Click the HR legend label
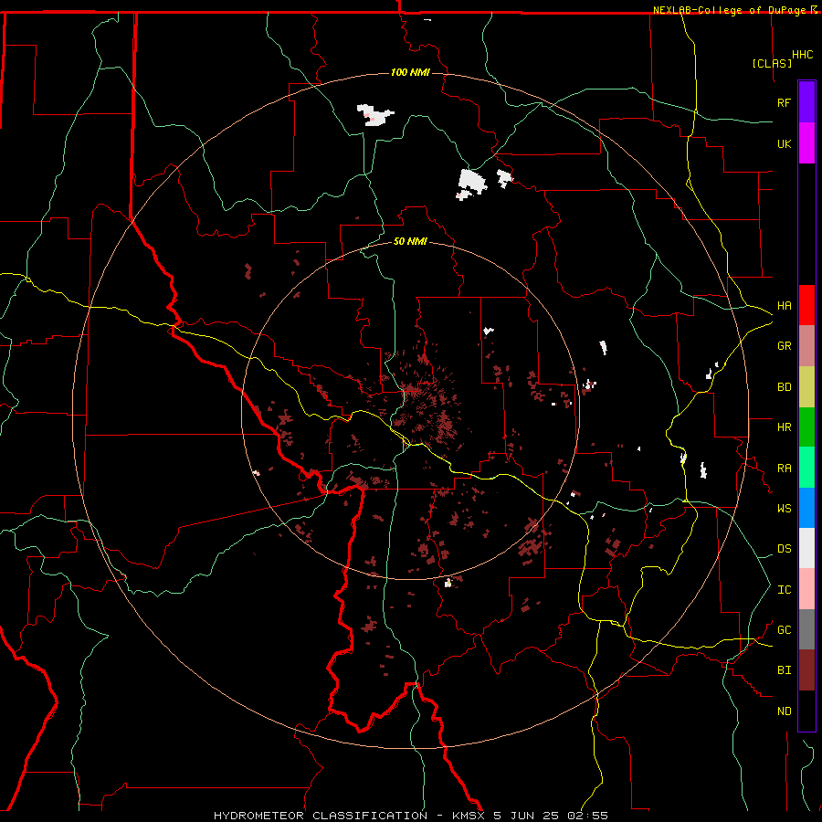This screenshot has height=822, width=822. [x=784, y=427]
